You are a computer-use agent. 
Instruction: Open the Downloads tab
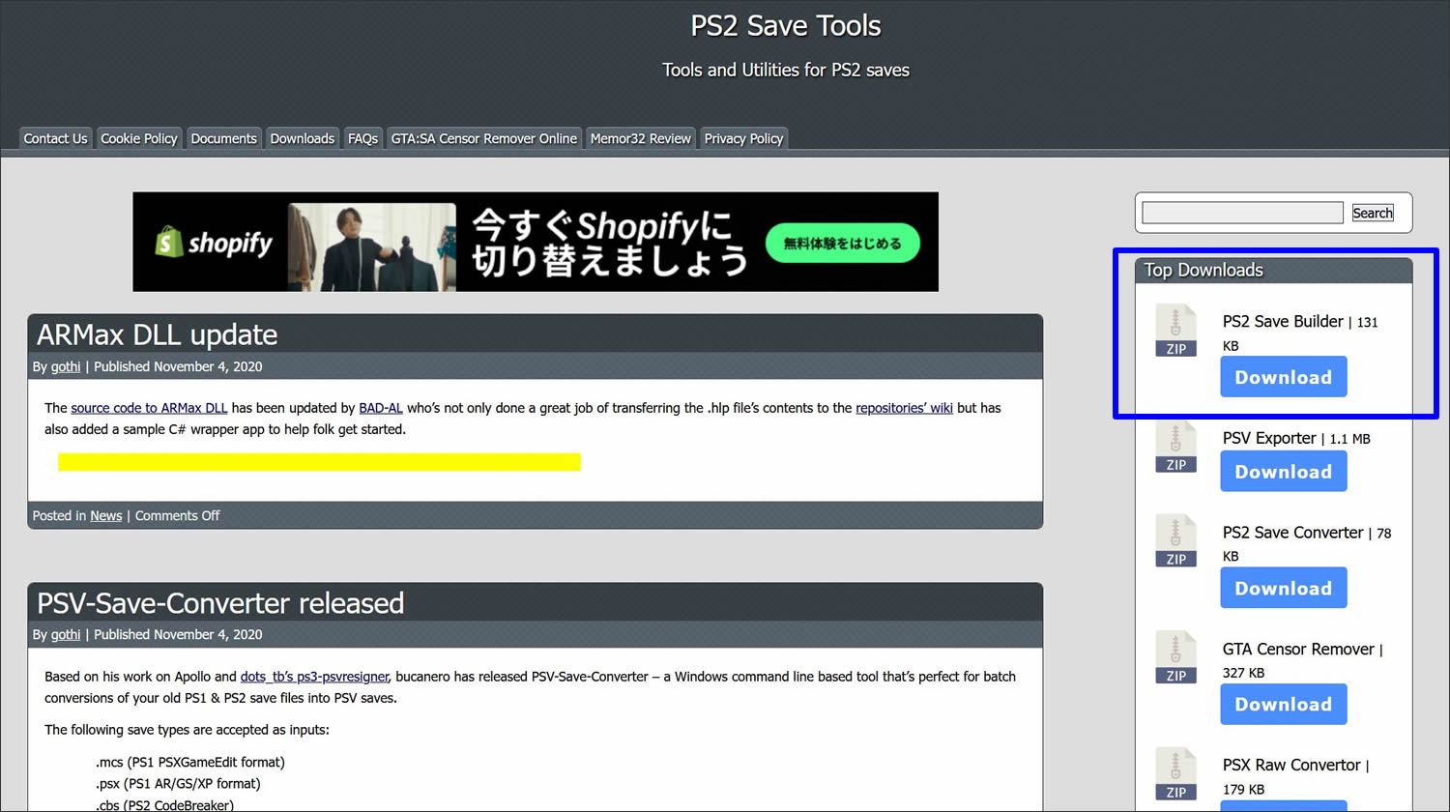click(302, 138)
